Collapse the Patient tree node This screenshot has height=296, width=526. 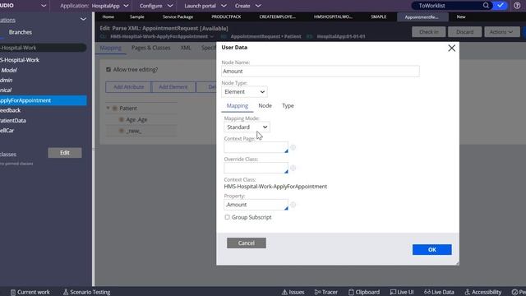tap(108, 108)
